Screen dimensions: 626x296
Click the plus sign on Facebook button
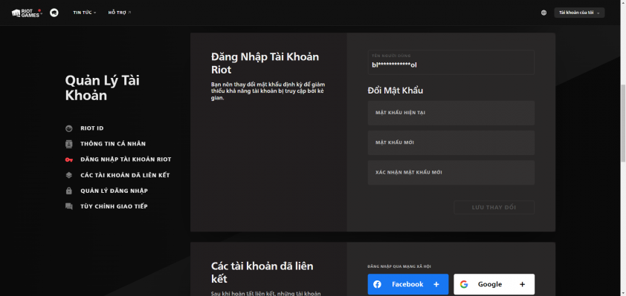click(x=436, y=284)
